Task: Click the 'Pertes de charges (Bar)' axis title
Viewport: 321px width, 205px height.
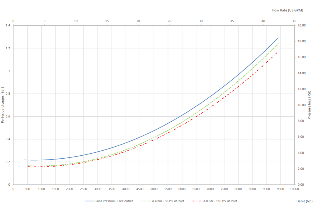Action: pyautogui.click(x=2, y=105)
